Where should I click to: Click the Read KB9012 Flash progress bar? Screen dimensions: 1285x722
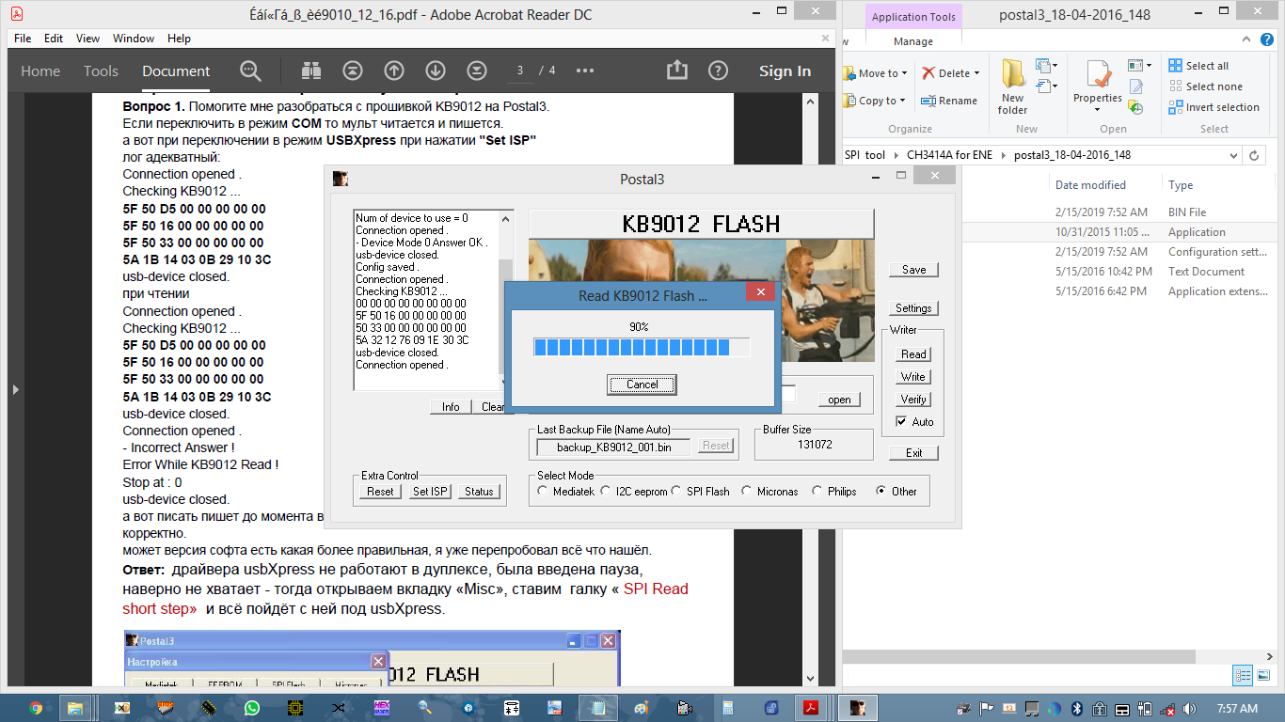pyautogui.click(x=642, y=348)
